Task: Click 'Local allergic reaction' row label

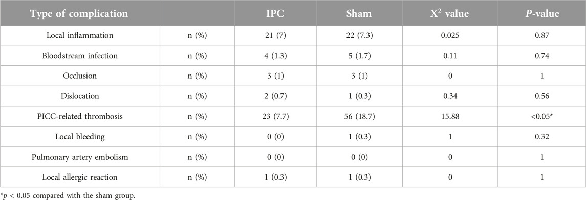Action: [x=80, y=177]
